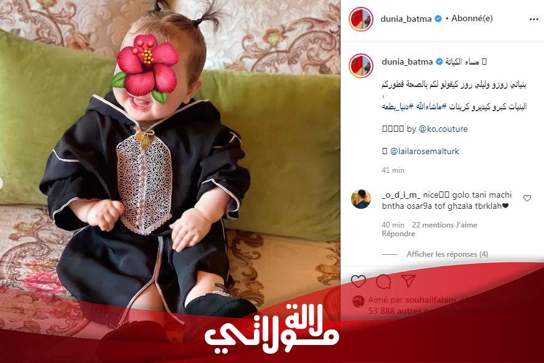Like the _o_d_i_m_ comment heart

[527, 198]
